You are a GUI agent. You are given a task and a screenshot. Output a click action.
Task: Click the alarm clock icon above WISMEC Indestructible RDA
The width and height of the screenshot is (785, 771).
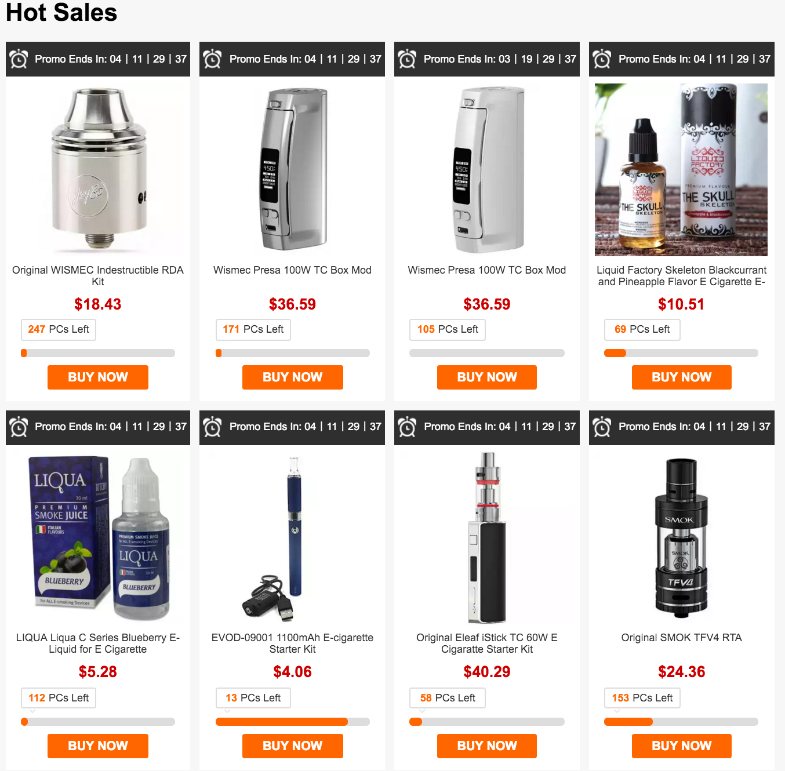click(19, 59)
